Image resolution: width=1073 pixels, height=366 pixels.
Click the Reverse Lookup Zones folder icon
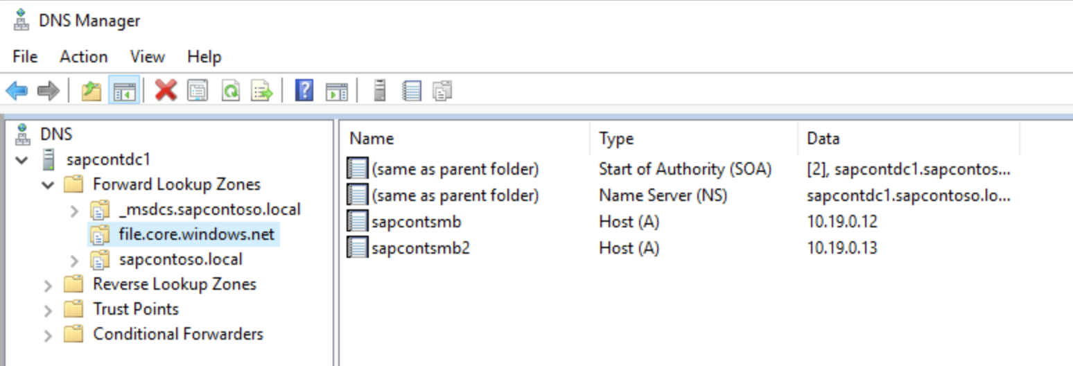[x=73, y=284]
